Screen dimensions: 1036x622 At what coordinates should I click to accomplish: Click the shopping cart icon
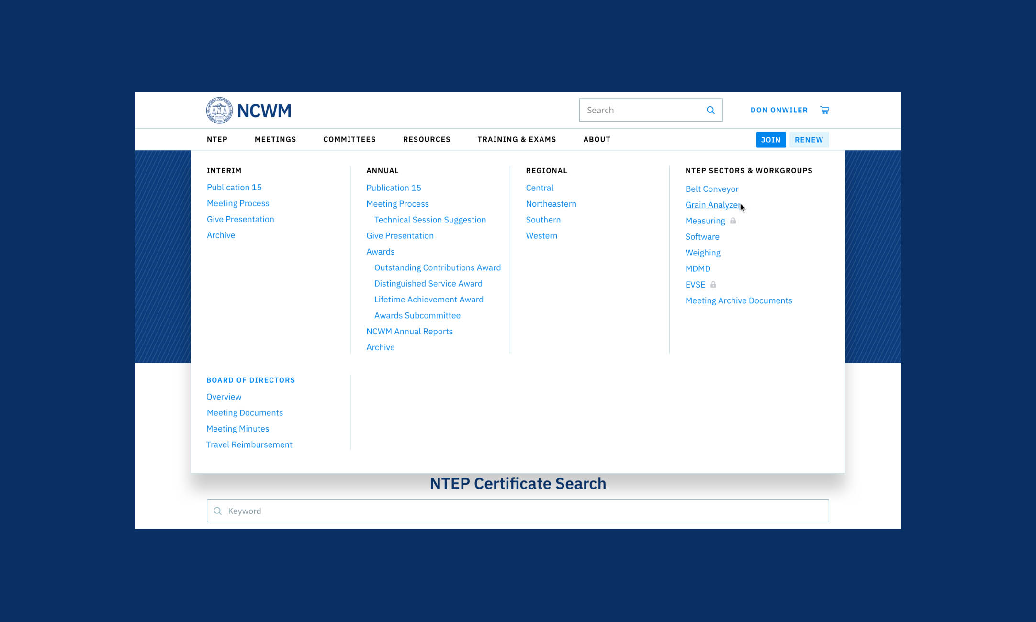click(x=824, y=110)
